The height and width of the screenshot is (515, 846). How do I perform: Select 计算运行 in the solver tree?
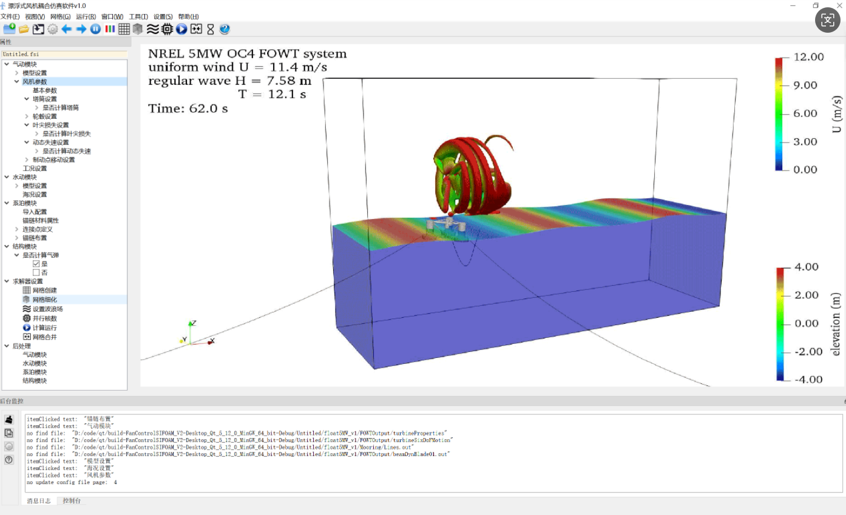click(44, 328)
